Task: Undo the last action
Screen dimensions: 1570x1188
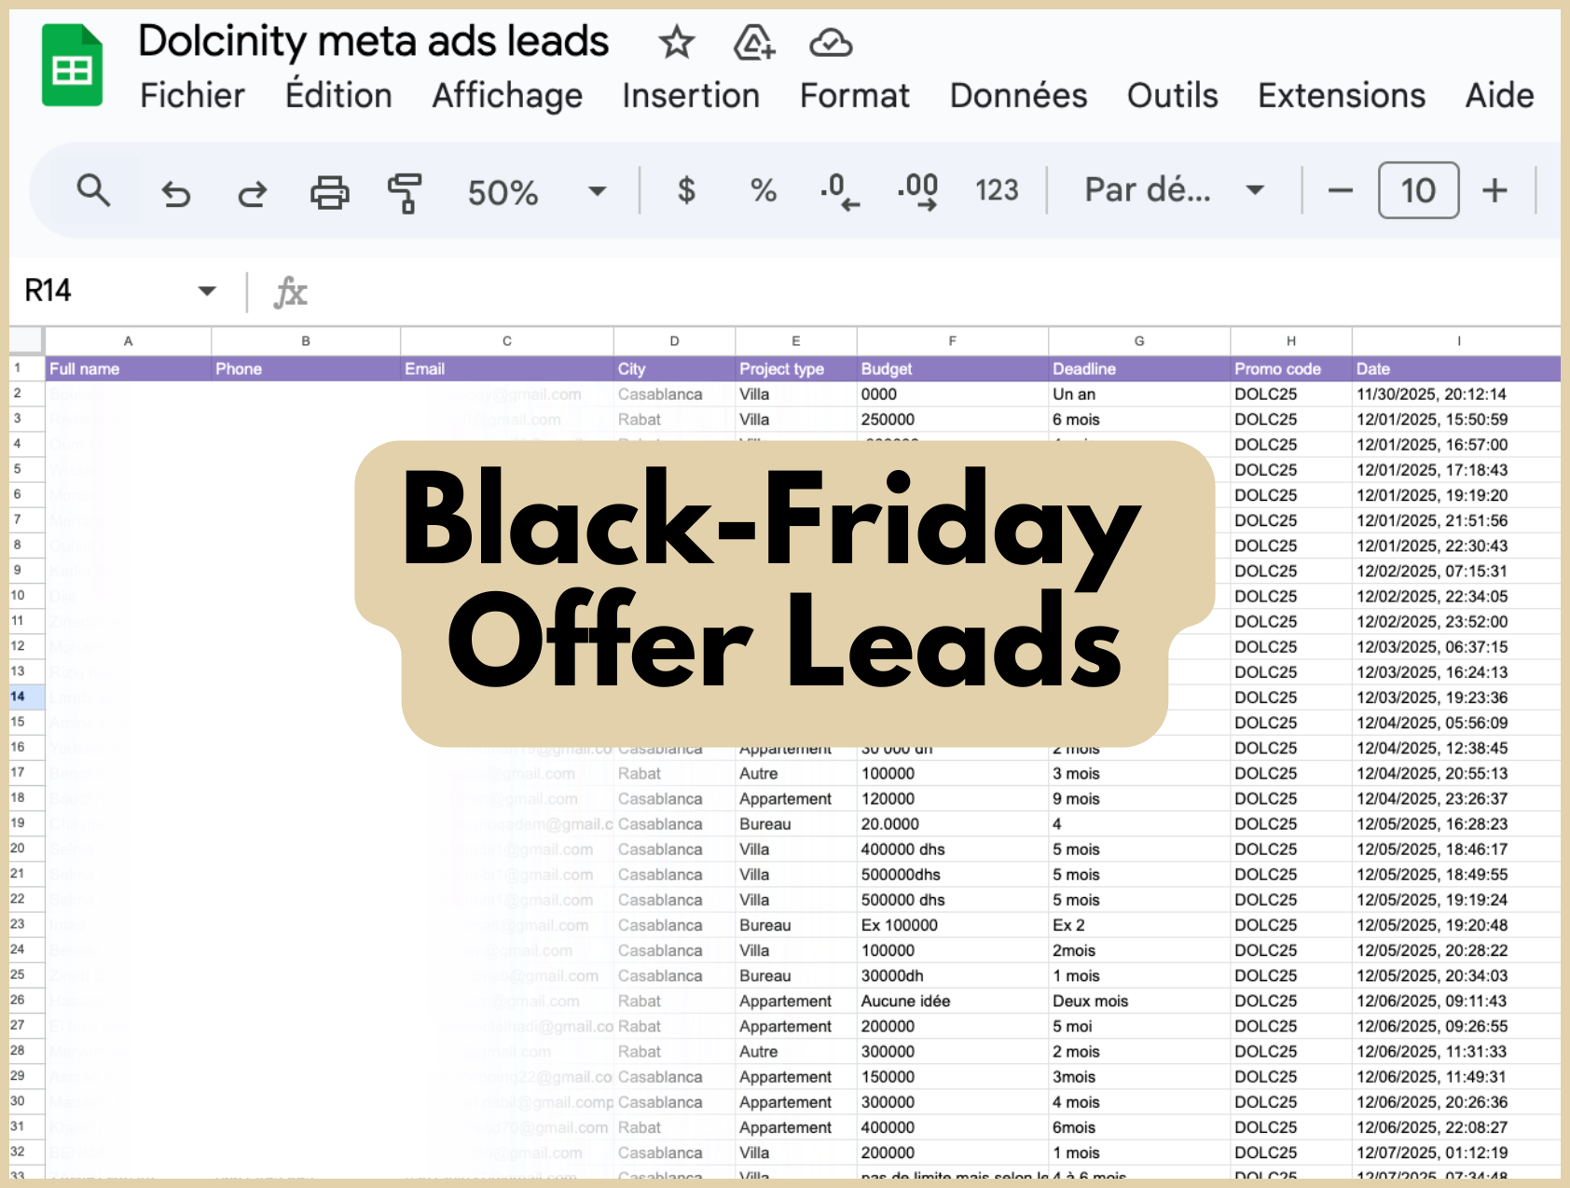Action: pyautogui.click(x=175, y=193)
